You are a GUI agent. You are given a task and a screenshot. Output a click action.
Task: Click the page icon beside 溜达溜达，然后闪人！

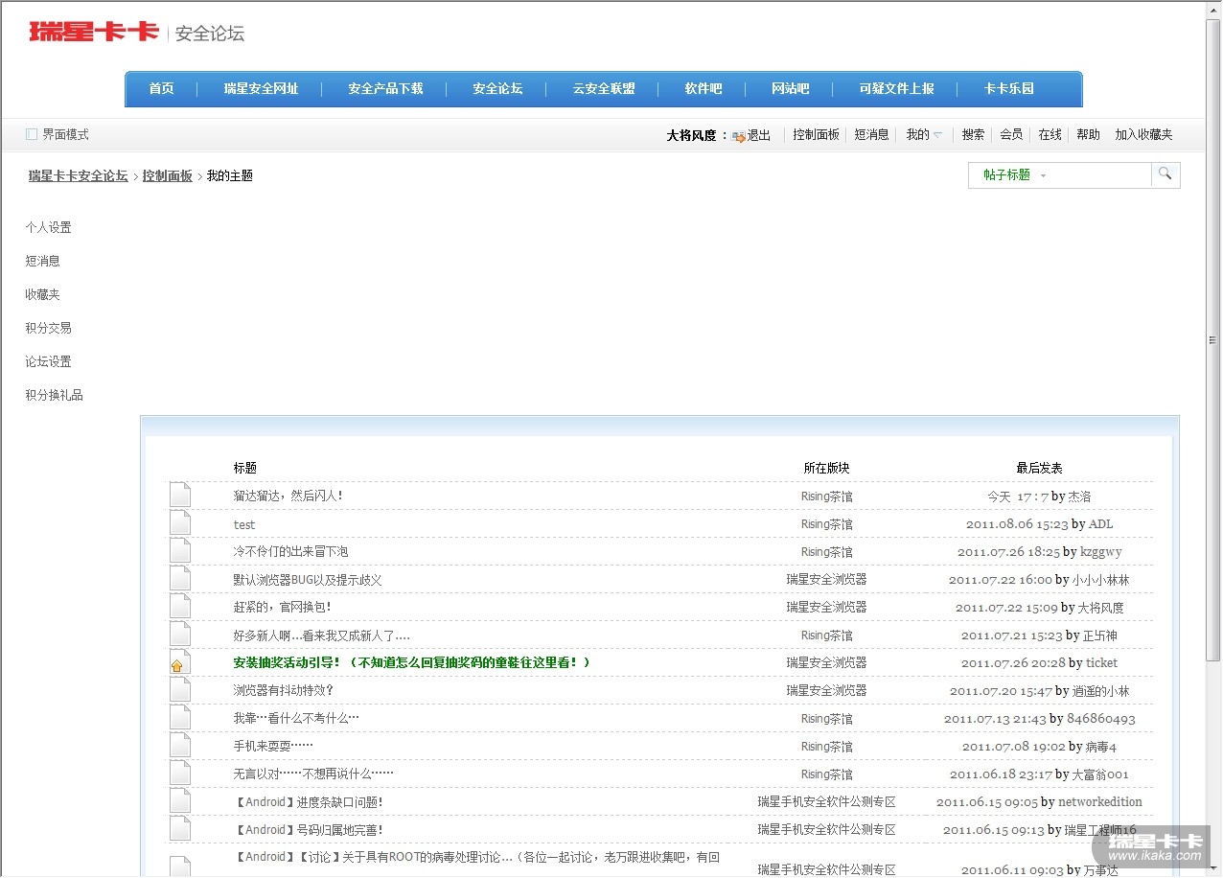tap(180, 496)
